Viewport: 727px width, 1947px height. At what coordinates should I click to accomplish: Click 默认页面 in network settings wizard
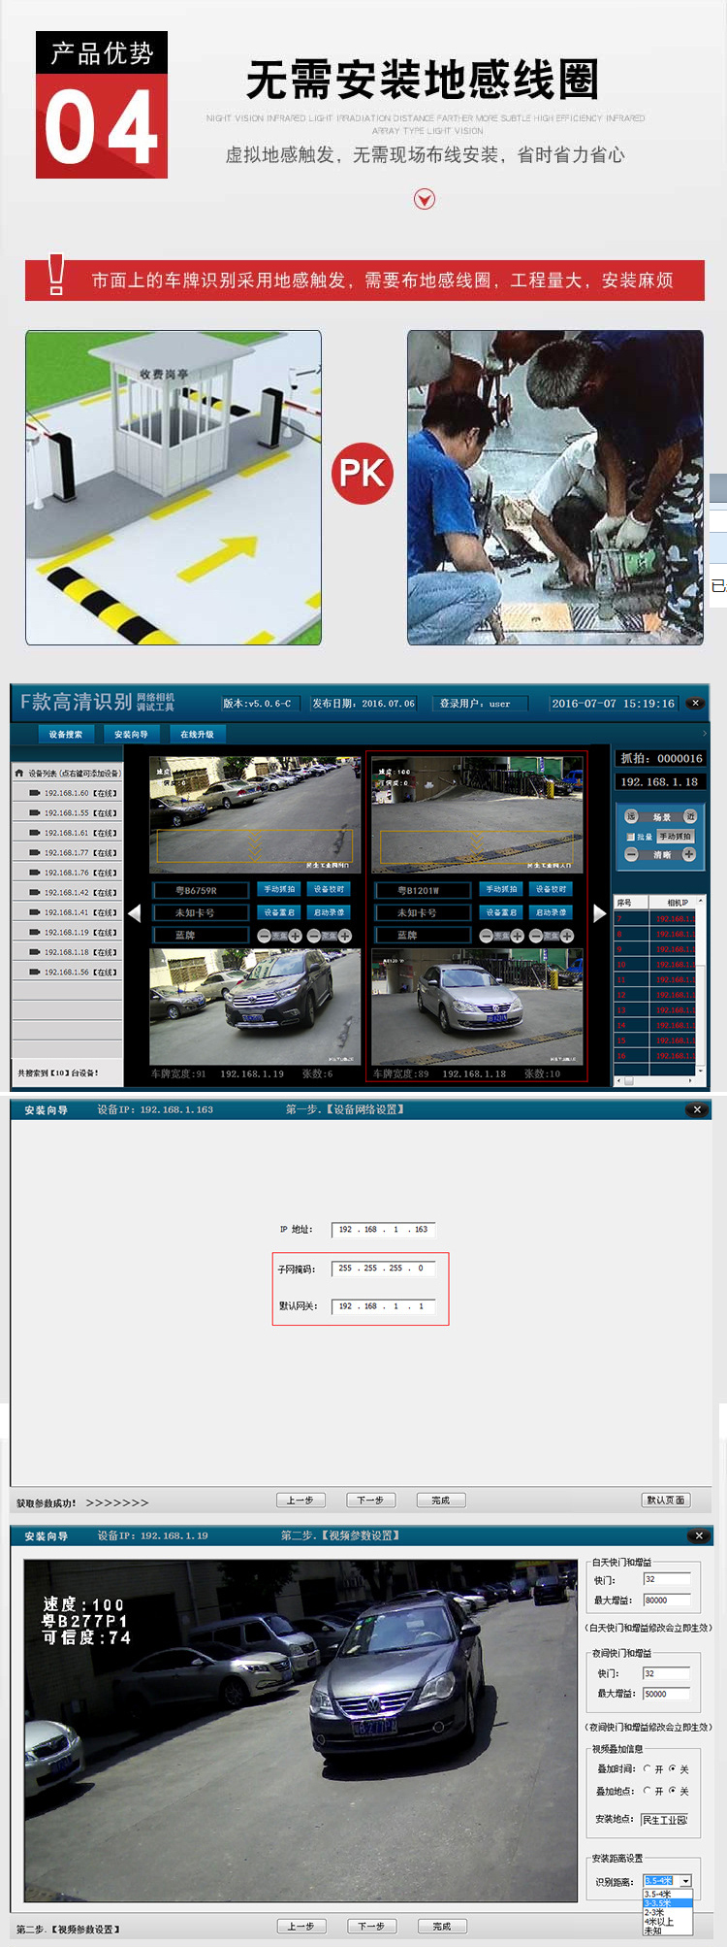666,1500
